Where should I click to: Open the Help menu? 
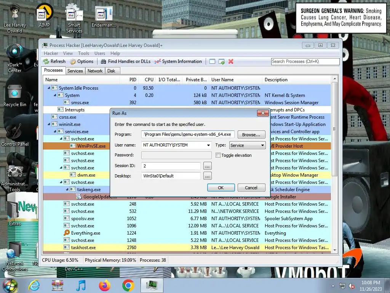[x=115, y=53]
